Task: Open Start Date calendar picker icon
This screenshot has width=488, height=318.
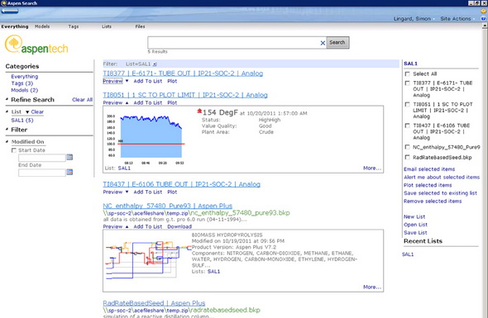Action: coord(69,157)
